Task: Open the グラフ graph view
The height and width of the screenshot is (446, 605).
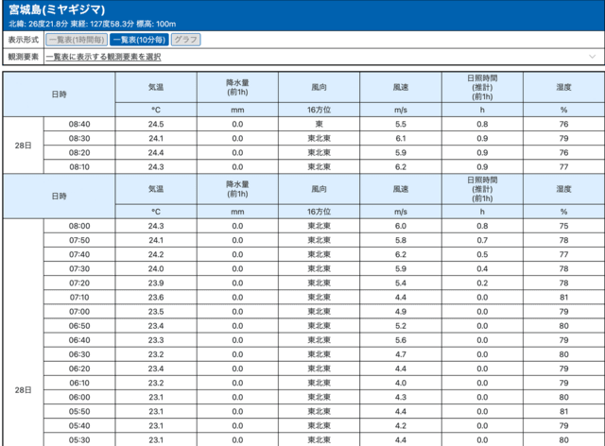Action: coord(186,40)
